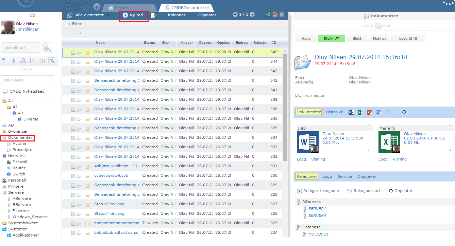The image size is (455, 246).
Task: Add a new PowerPoint document via its icon
Action: [x=369, y=112]
